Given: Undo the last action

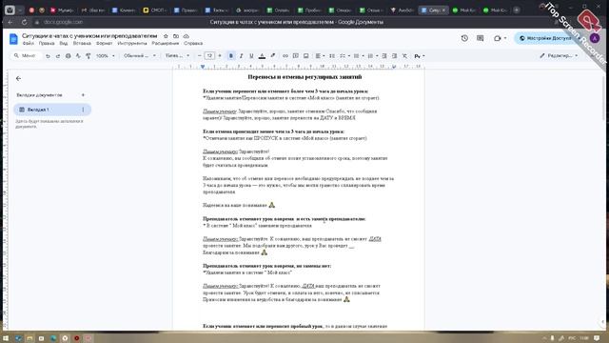Looking at the screenshot, I should (x=48, y=56).
